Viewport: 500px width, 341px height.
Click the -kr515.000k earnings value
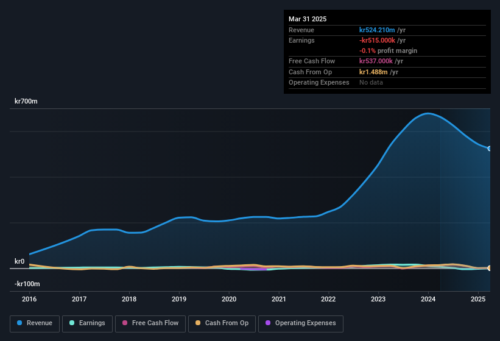point(377,40)
